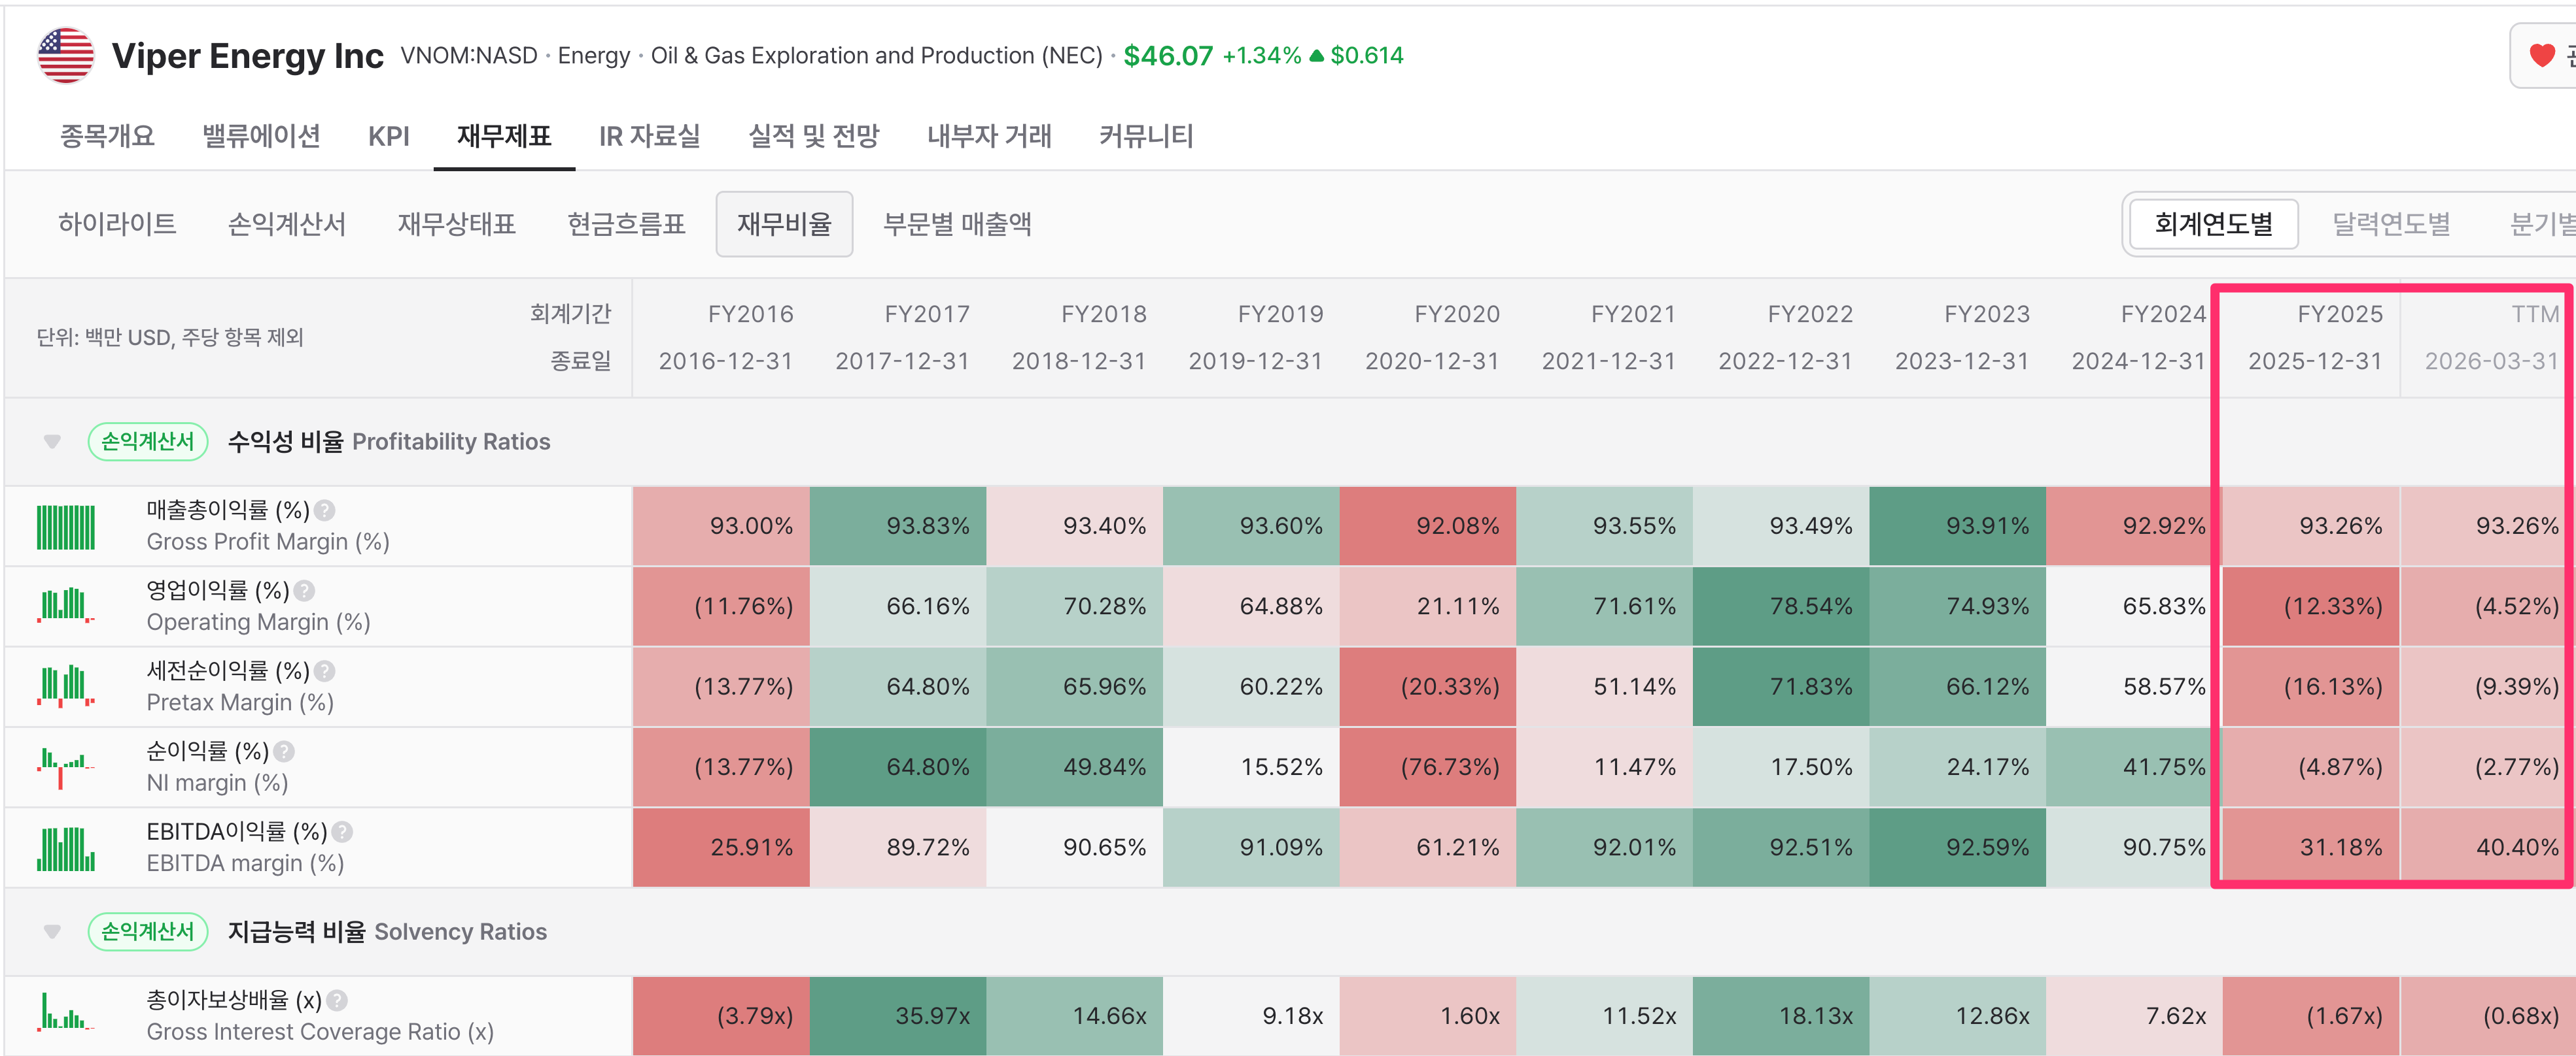Image resolution: width=2576 pixels, height=1056 pixels.
Task: Switch to 실적 및 전망 tab
Action: coord(814,136)
